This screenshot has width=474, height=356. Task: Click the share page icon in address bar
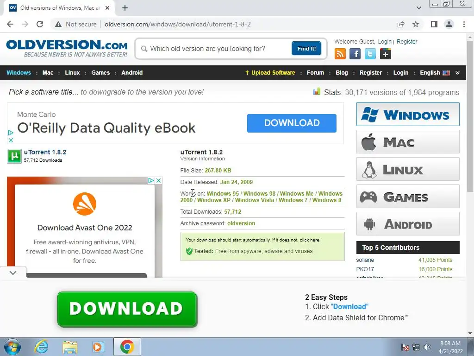(x=401, y=24)
